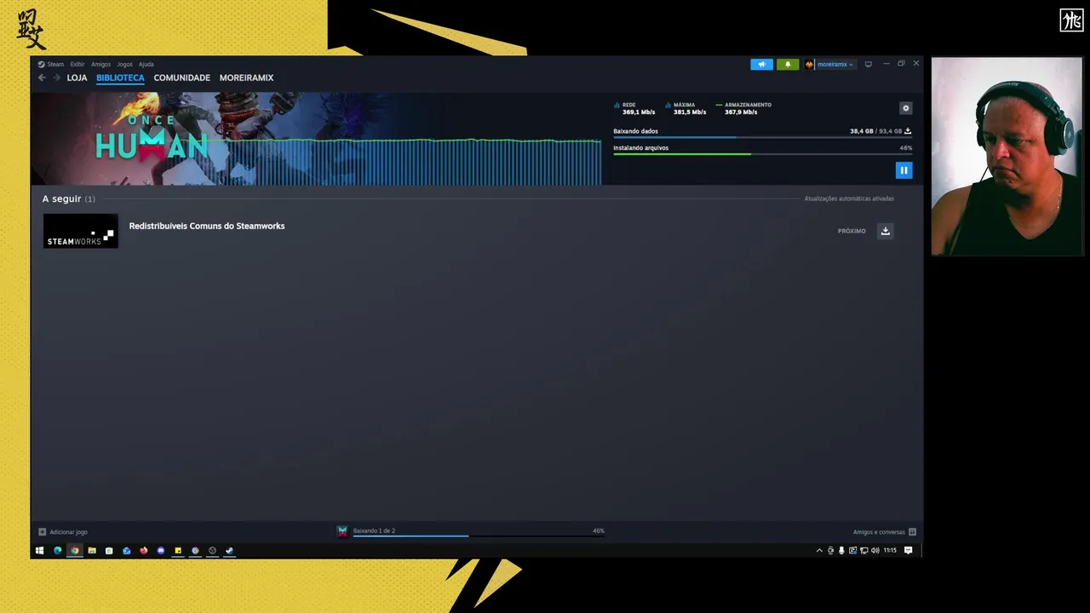Open the network tray icon
1090x613 pixels.
864,551
